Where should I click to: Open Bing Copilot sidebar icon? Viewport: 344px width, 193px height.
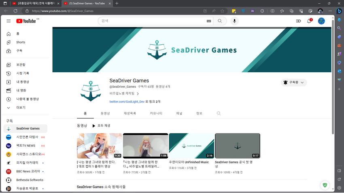click(339, 11)
